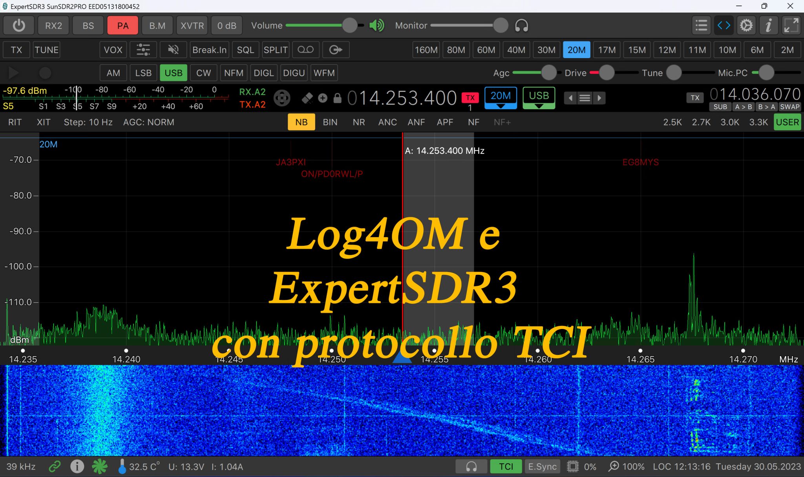Toggle the PA power amplifier button

tap(122, 26)
